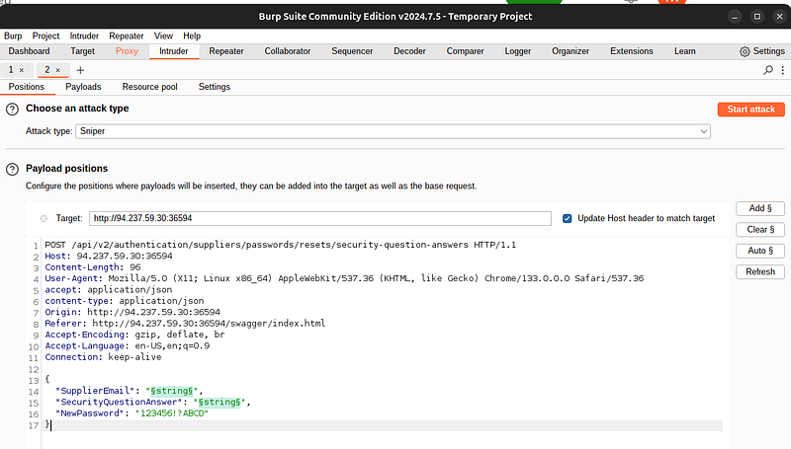Click the POST request line
Screen dimensions: 791x449
coord(281,245)
